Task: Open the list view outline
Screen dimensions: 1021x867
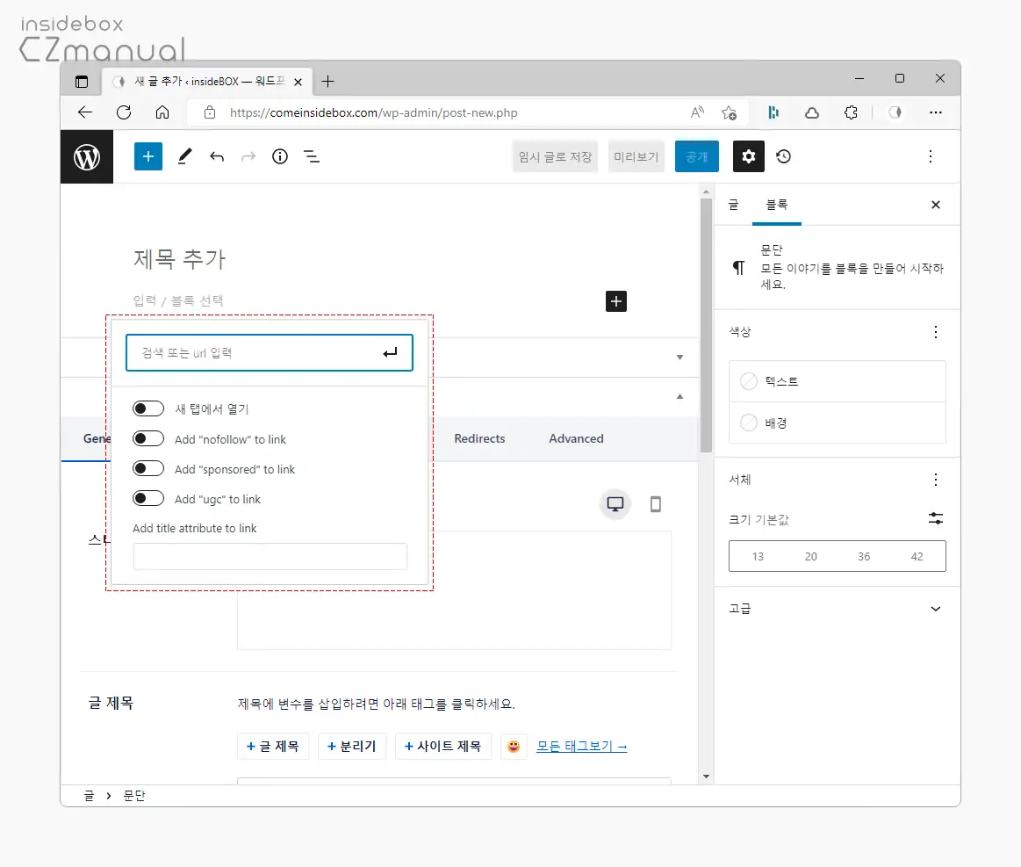Action: (312, 156)
